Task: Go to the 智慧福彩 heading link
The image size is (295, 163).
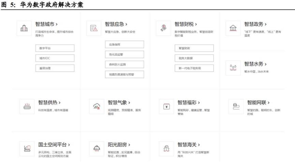Action: tap(189, 102)
